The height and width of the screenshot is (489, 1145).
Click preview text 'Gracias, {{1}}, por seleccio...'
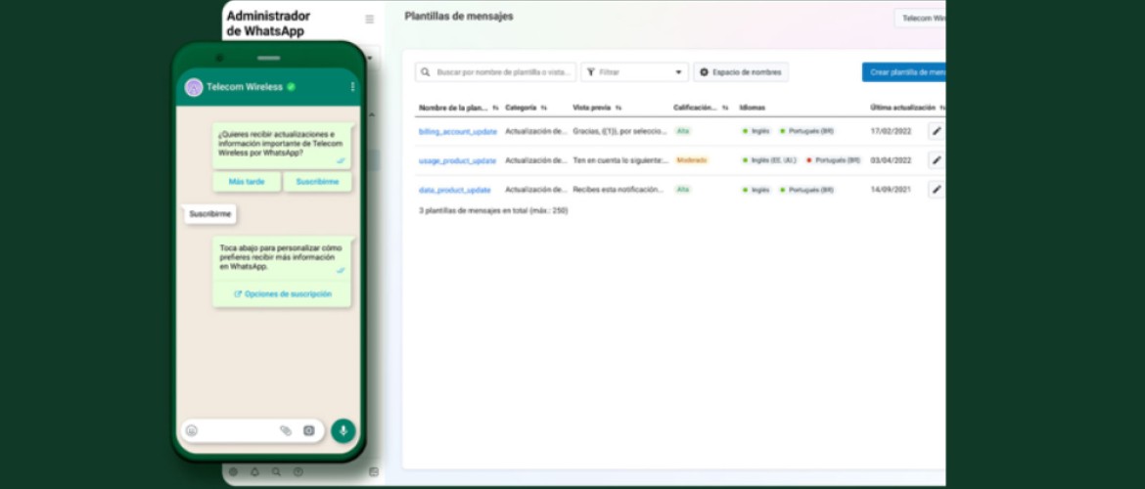click(619, 131)
